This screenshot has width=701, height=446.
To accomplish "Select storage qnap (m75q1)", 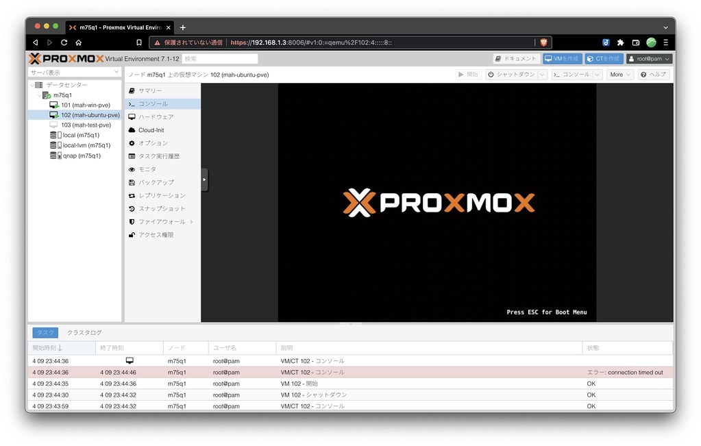I will (82, 156).
